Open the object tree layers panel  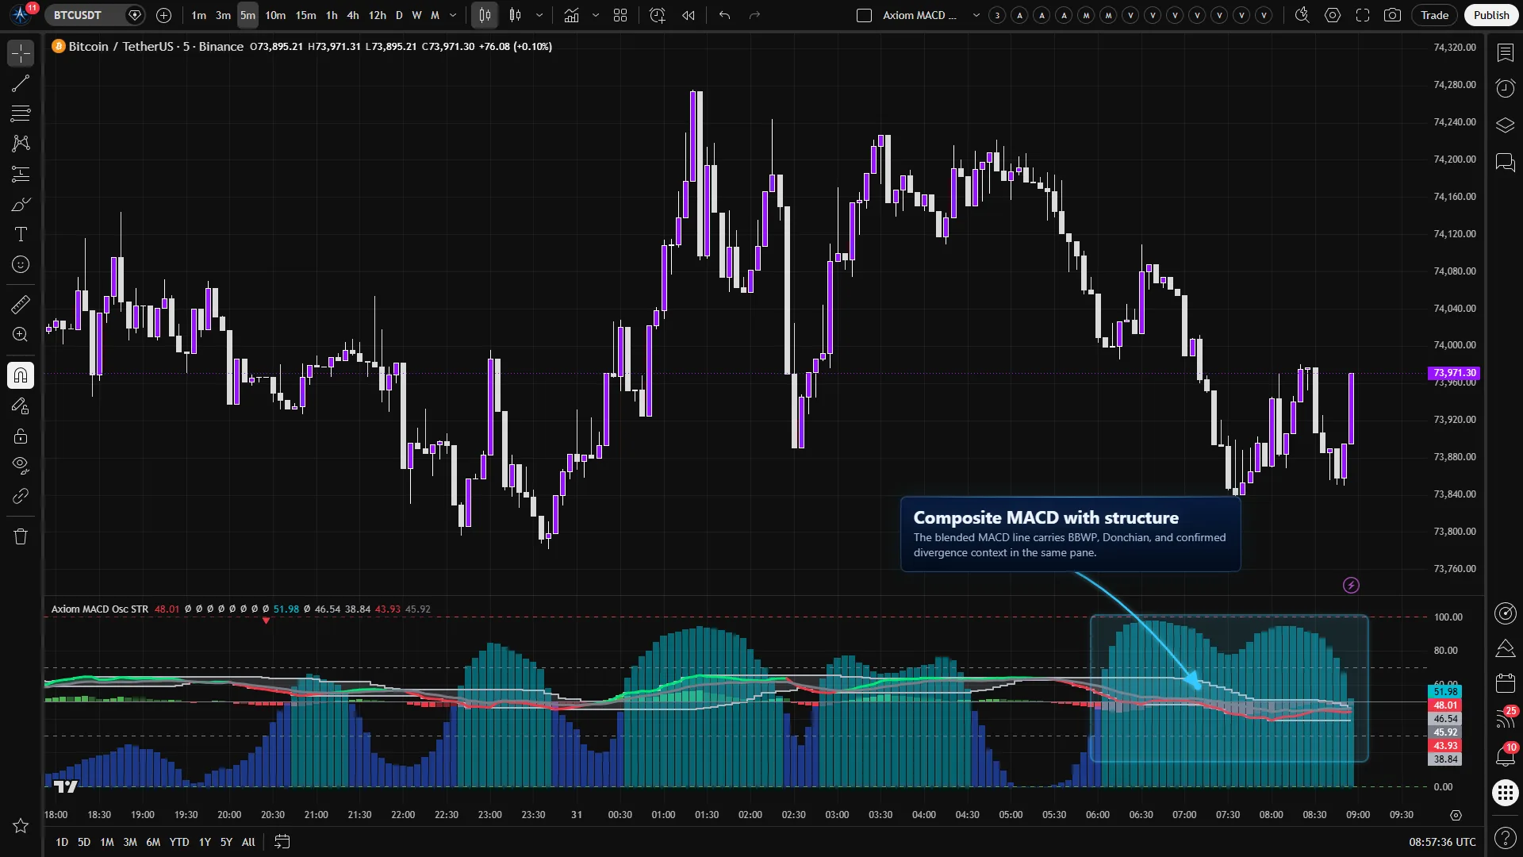[x=1506, y=125]
